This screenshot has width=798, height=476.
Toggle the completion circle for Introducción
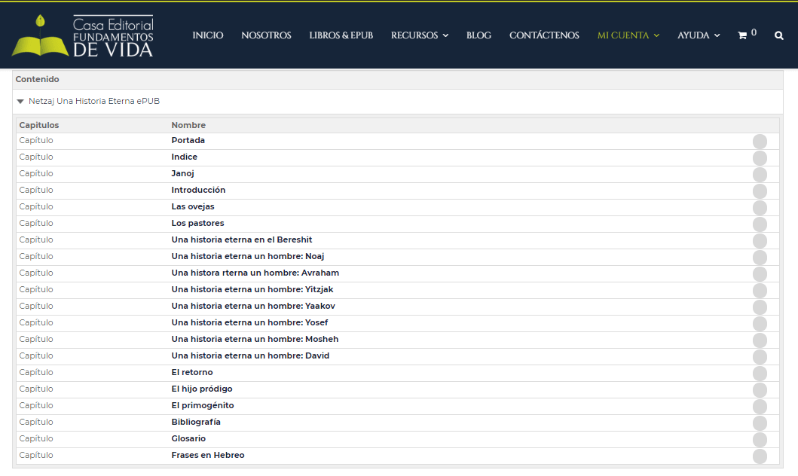(760, 191)
